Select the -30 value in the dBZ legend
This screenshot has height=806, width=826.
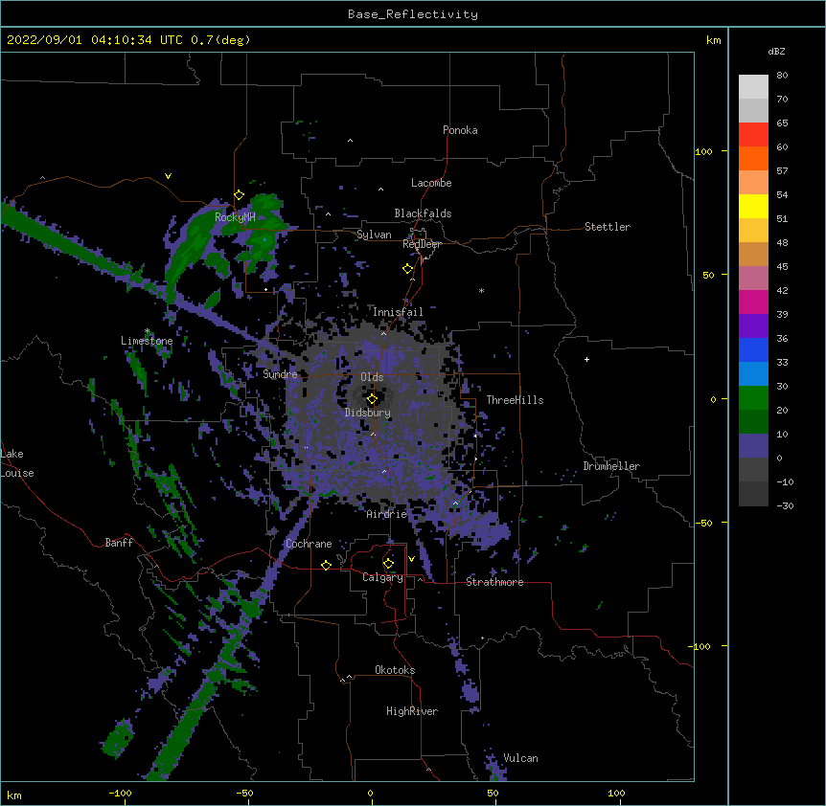[x=785, y=505]
